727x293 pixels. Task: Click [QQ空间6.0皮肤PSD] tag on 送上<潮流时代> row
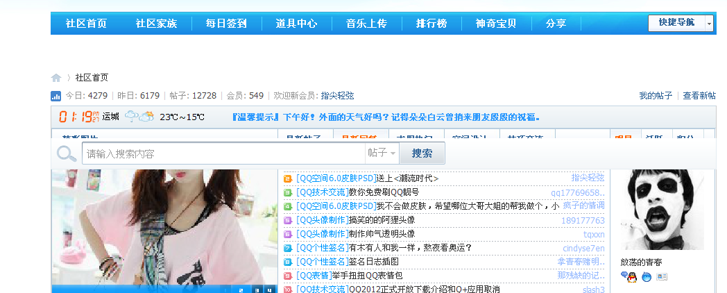(336, 178)
